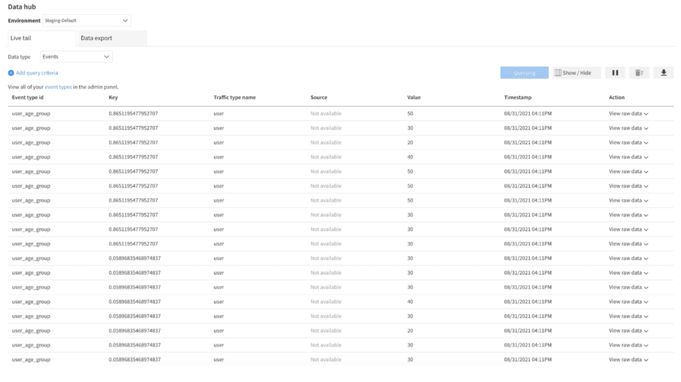Click the Key column header

point(113,97)
